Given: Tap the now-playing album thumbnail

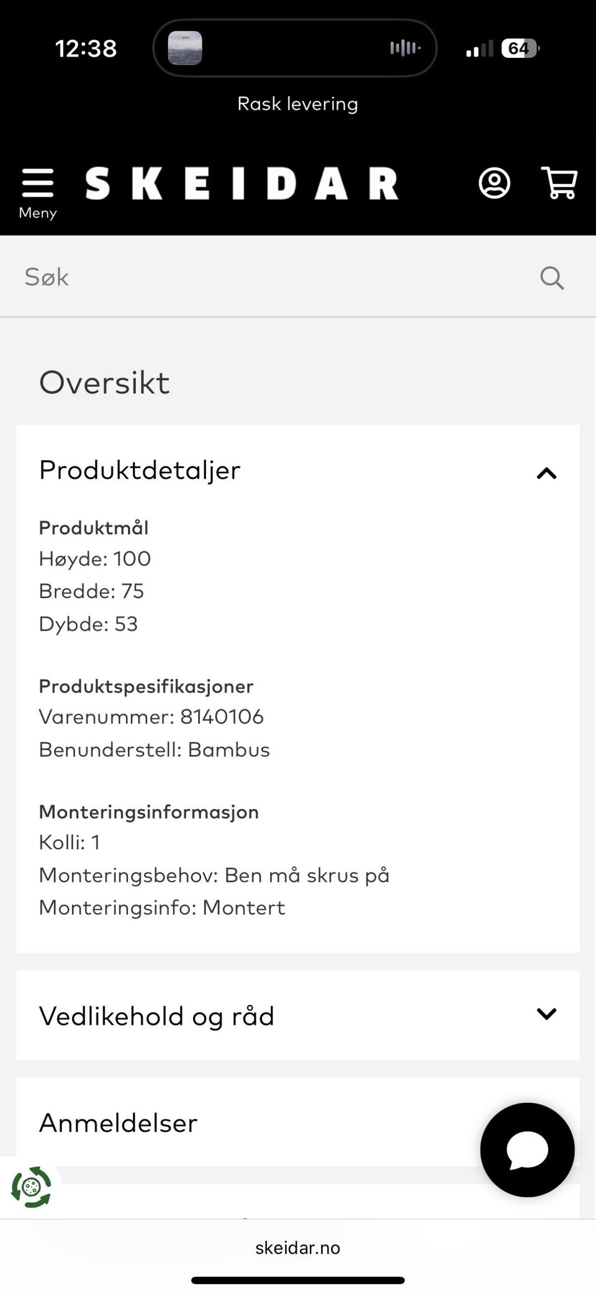Looking at the screenshot, I should click(185, 48).
